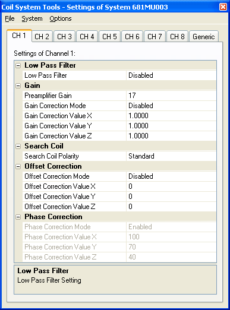Viewport: 230px width, 310px height.
Task: Click the Phase Correction Value Y label
Action: tap(61, 247)
